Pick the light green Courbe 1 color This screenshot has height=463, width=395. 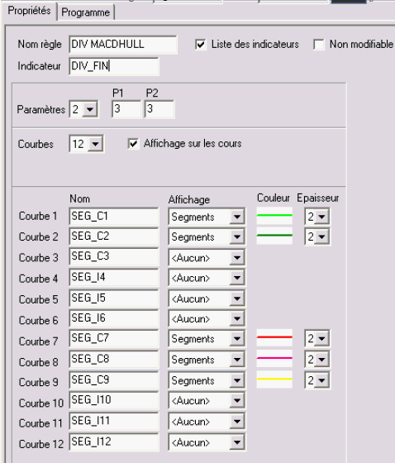[x=274, y=216]
